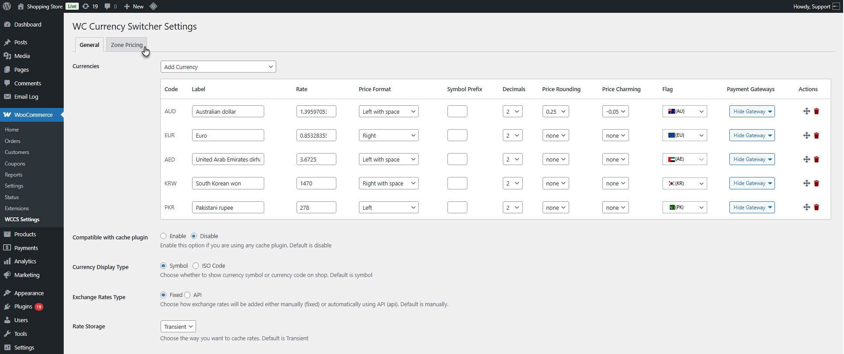Select API exchange rates type
The image size is (844, 354).
[187, 295]
